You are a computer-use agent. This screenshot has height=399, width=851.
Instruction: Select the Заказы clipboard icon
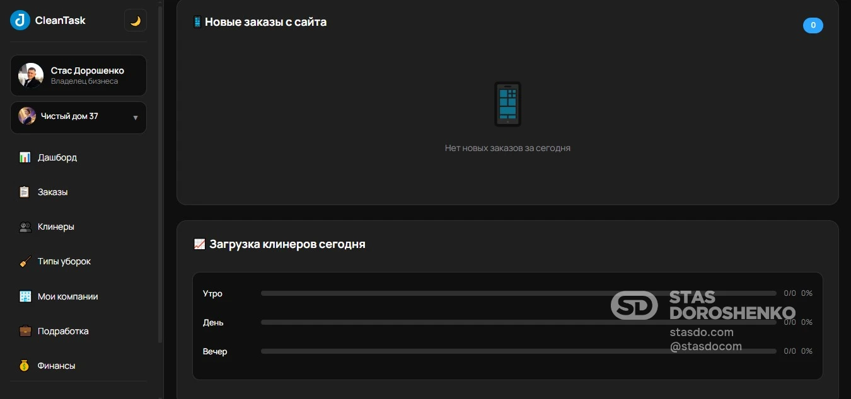click(x=25, y=192)
